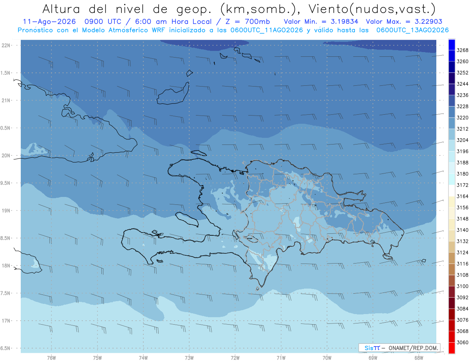470x363 pixels.
Task: Click the dark red swatch between 3092 and 3084
Action: (452, 303)
